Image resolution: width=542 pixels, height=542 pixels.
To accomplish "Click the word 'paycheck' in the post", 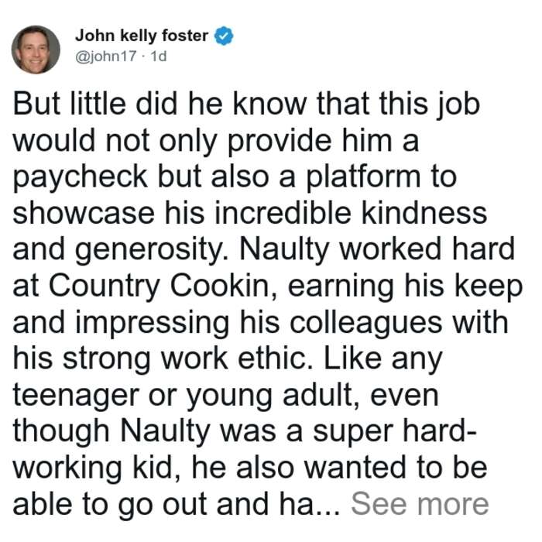I will (x=81, y=177).
